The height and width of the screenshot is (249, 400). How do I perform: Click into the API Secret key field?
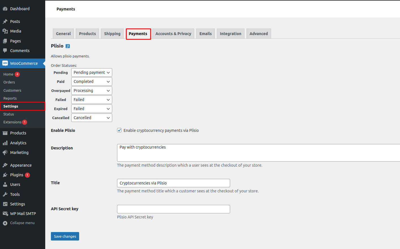point(174,209)
